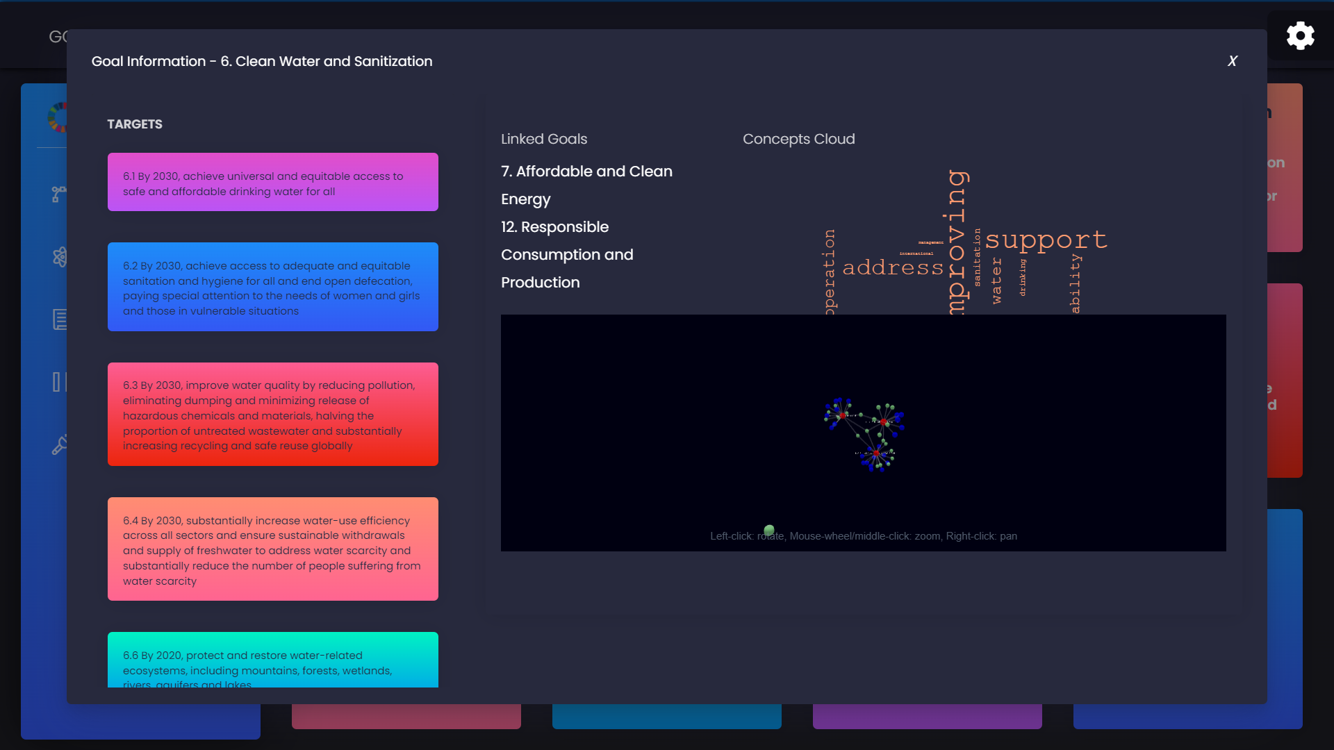The image size is (1334, 750).
Task: Open the settings gear icon
Action: point(1300,35)
